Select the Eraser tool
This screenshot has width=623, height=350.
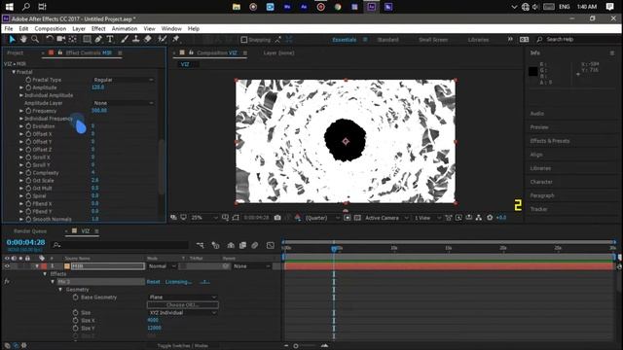click(147, 39)
